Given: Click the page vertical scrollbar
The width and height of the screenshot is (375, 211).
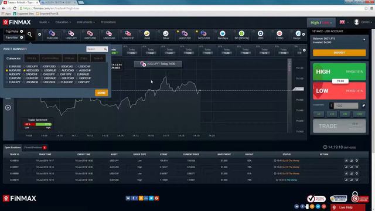Looking at the screenshot, I should click(x=373, y=91).
